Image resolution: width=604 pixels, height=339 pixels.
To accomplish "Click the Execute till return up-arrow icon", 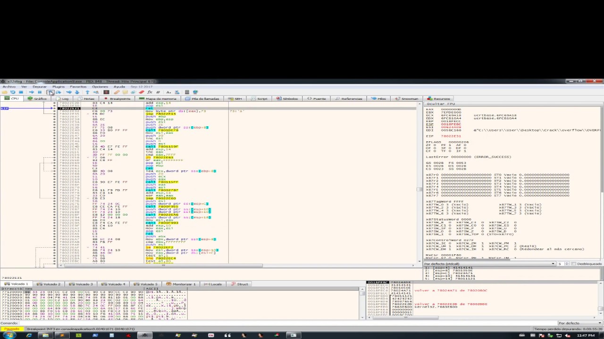I will tap(87, 92).
